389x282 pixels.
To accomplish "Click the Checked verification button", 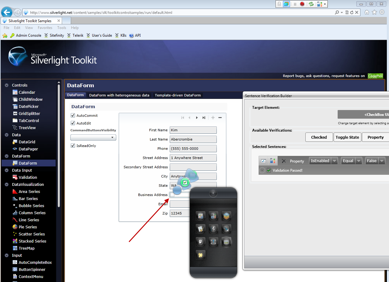I will (319, 137).
